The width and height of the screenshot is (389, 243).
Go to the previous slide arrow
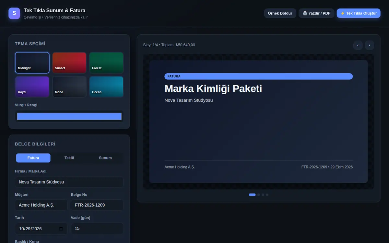click(x=358, y=45)
